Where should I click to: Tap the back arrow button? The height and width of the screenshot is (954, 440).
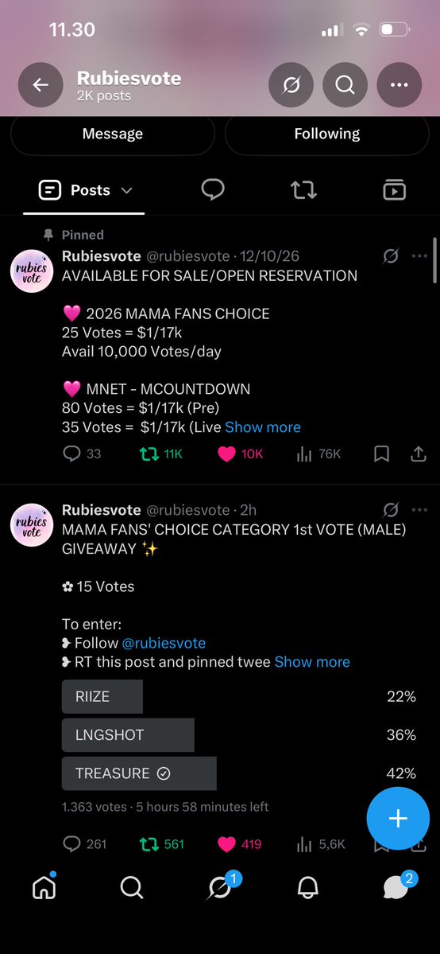(41, 85)
